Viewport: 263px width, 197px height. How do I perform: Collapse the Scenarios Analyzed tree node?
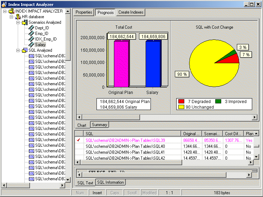point(18,22)
